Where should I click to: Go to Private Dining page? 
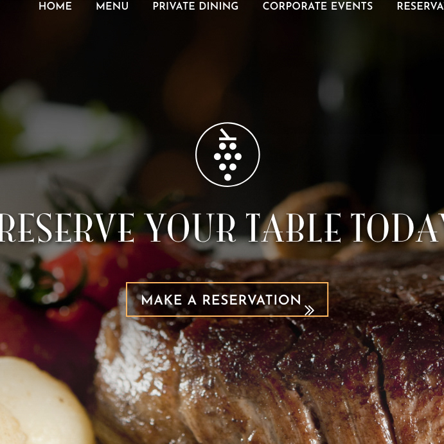pos(195,6)
